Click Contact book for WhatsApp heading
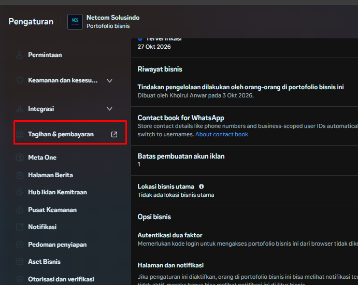The image size is (358, 285). (x=181, y=118)
